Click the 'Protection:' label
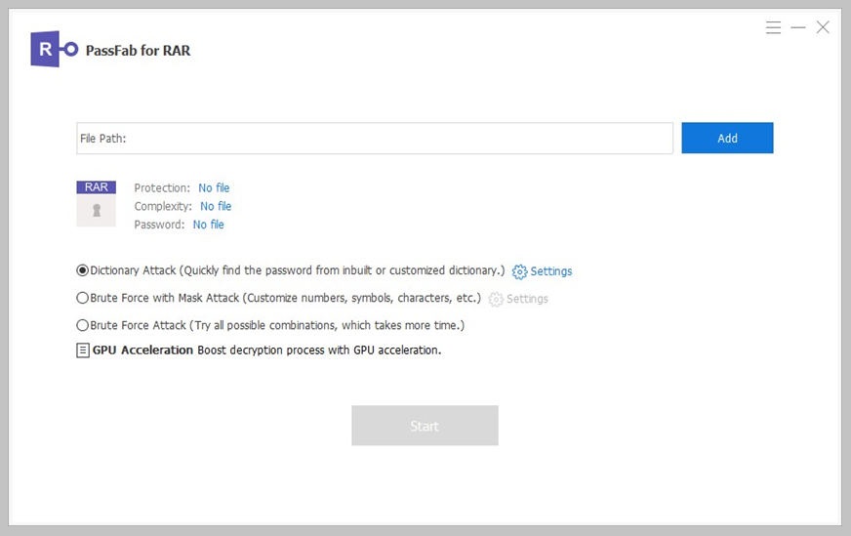The image size is (851, 536). [162, 187]
